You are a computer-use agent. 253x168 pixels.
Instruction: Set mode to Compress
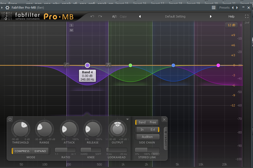(22, 151)
